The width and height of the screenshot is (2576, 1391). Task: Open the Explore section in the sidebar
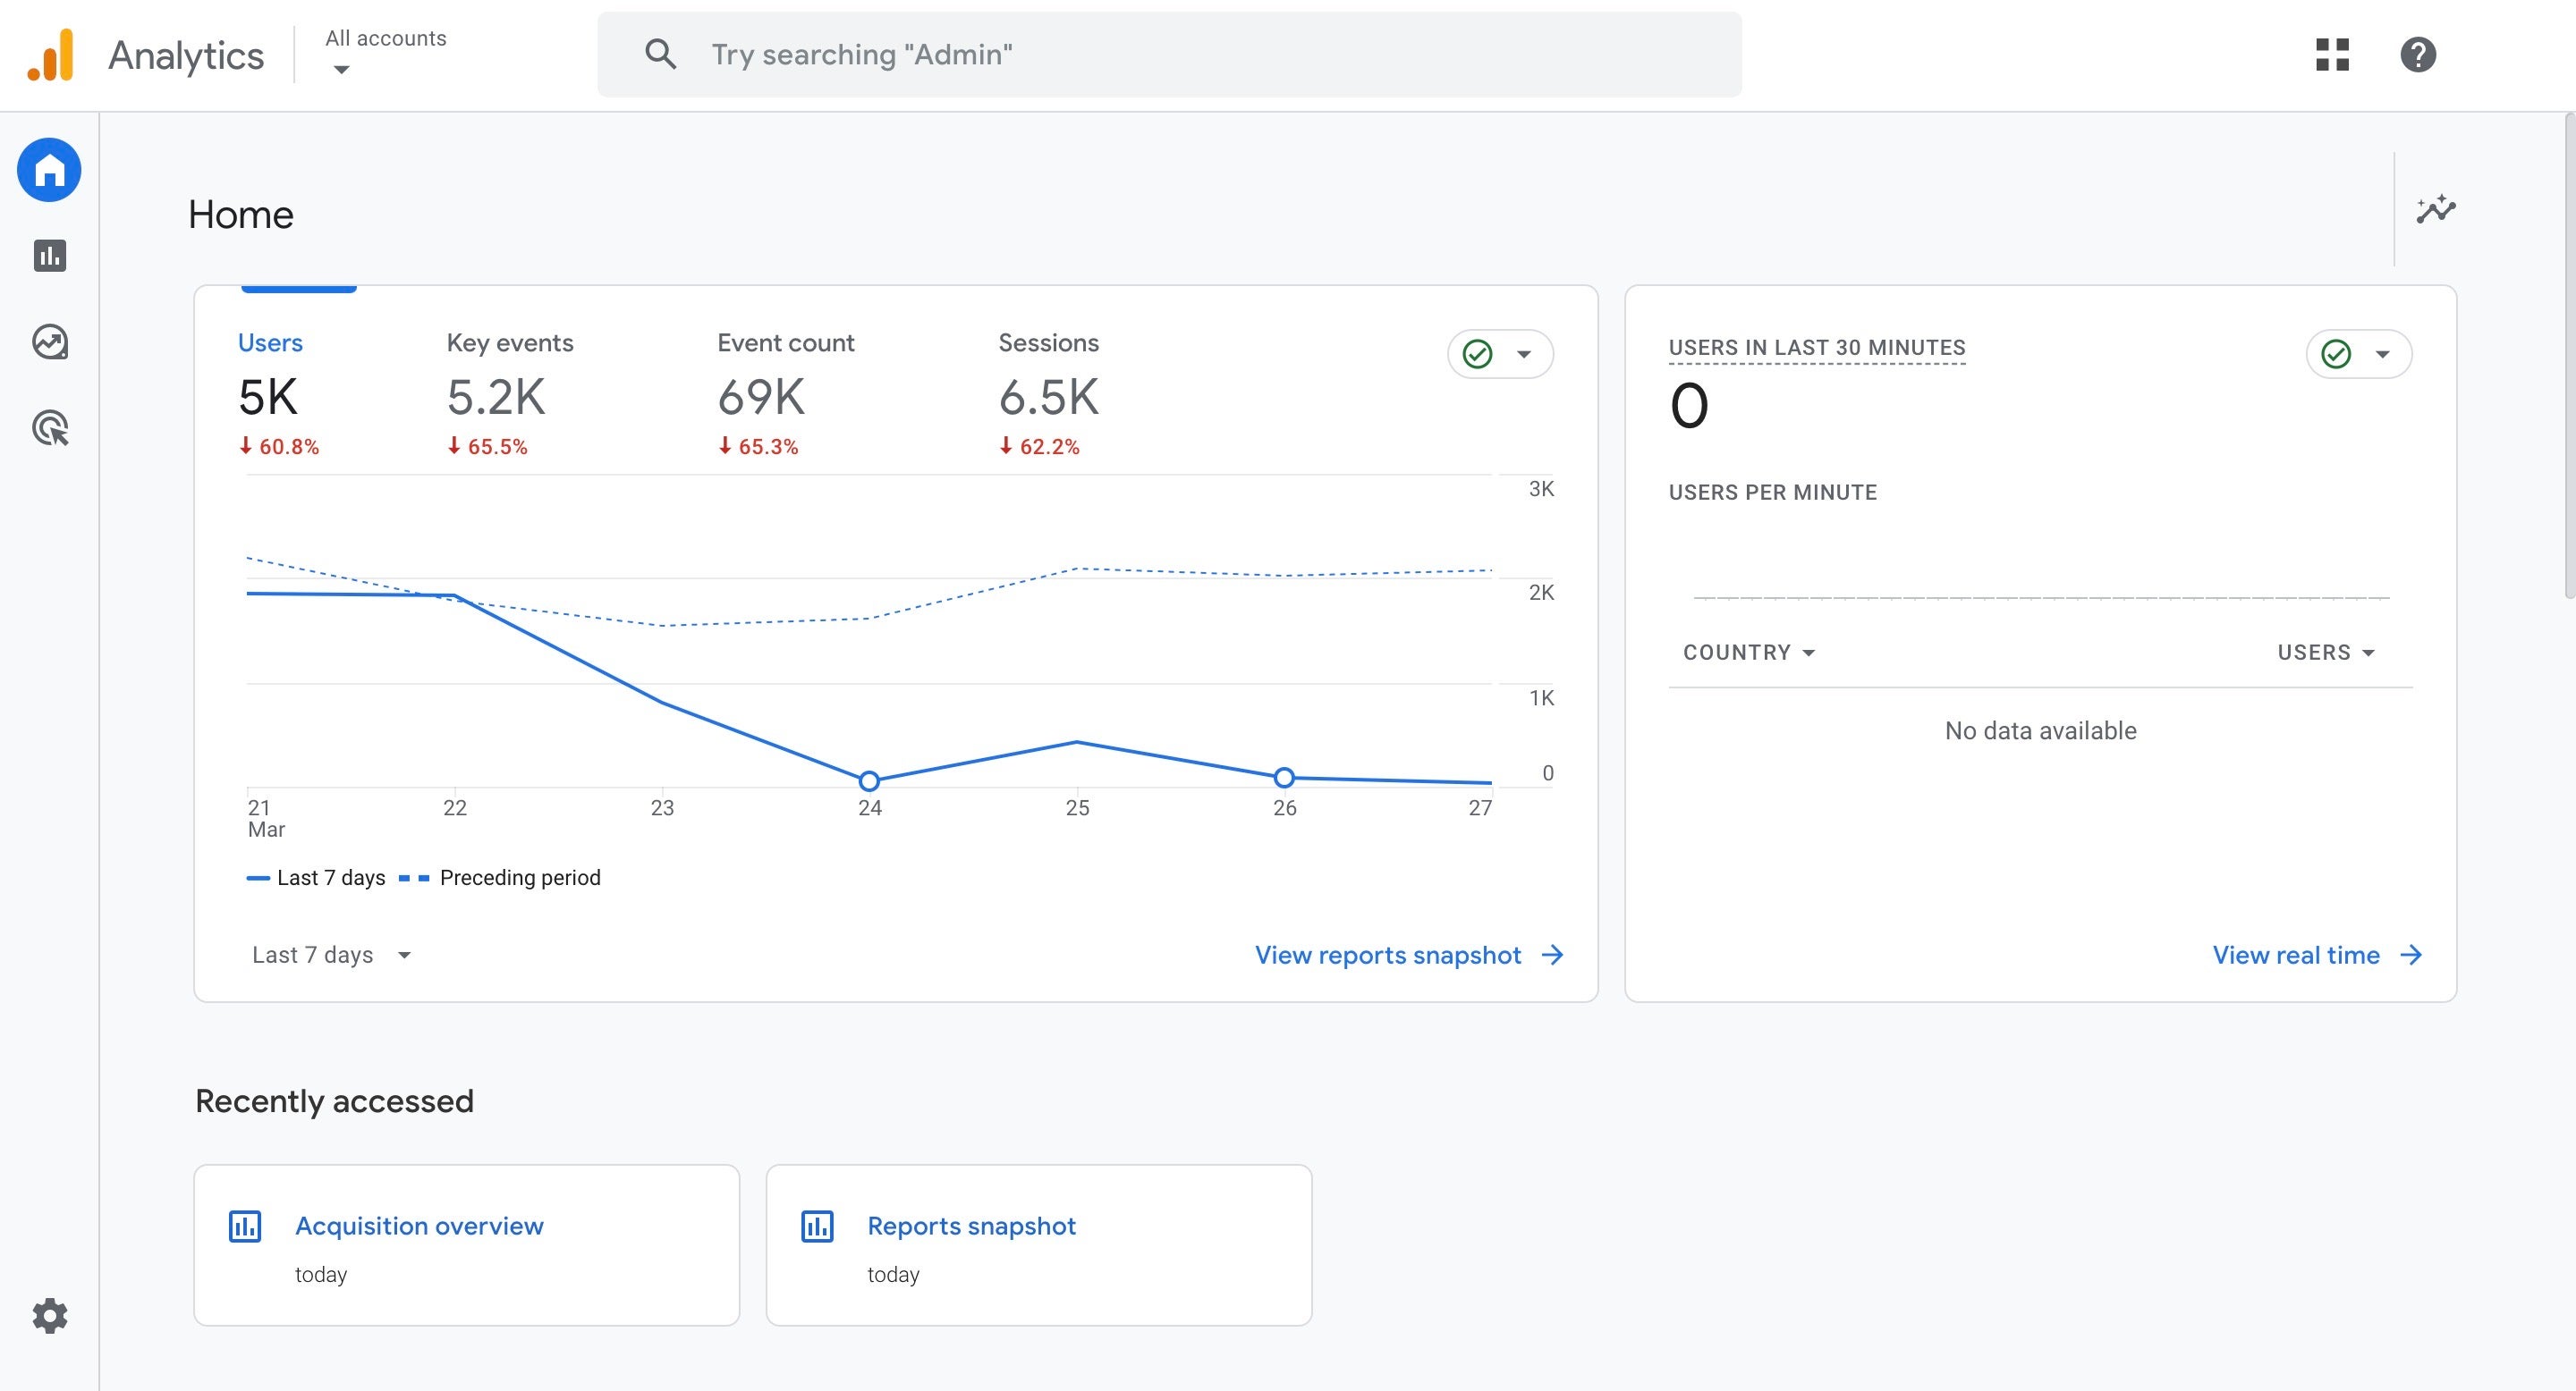48,341
